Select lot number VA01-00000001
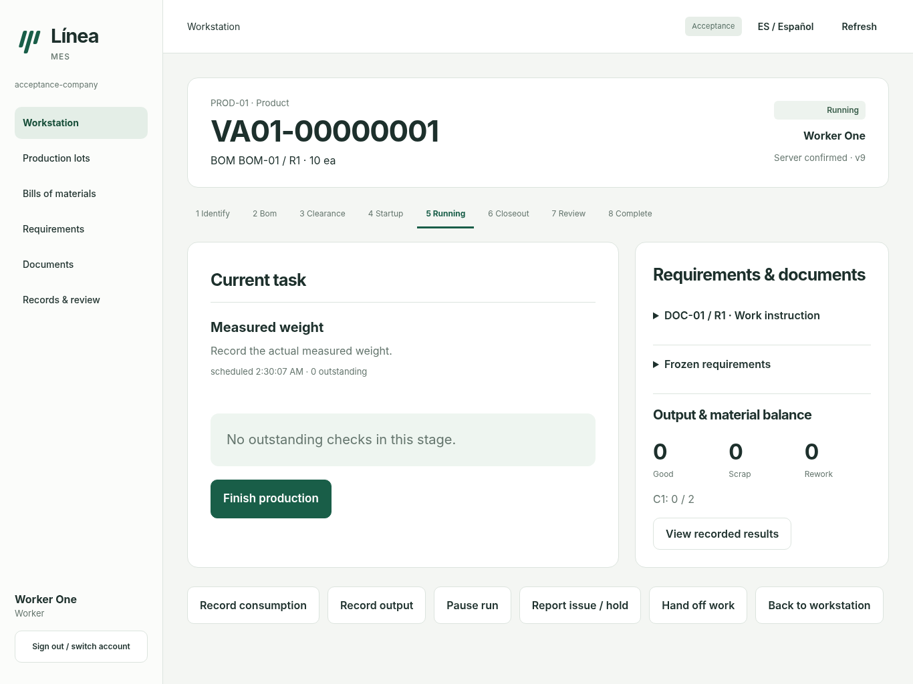 tap(325, 131)
